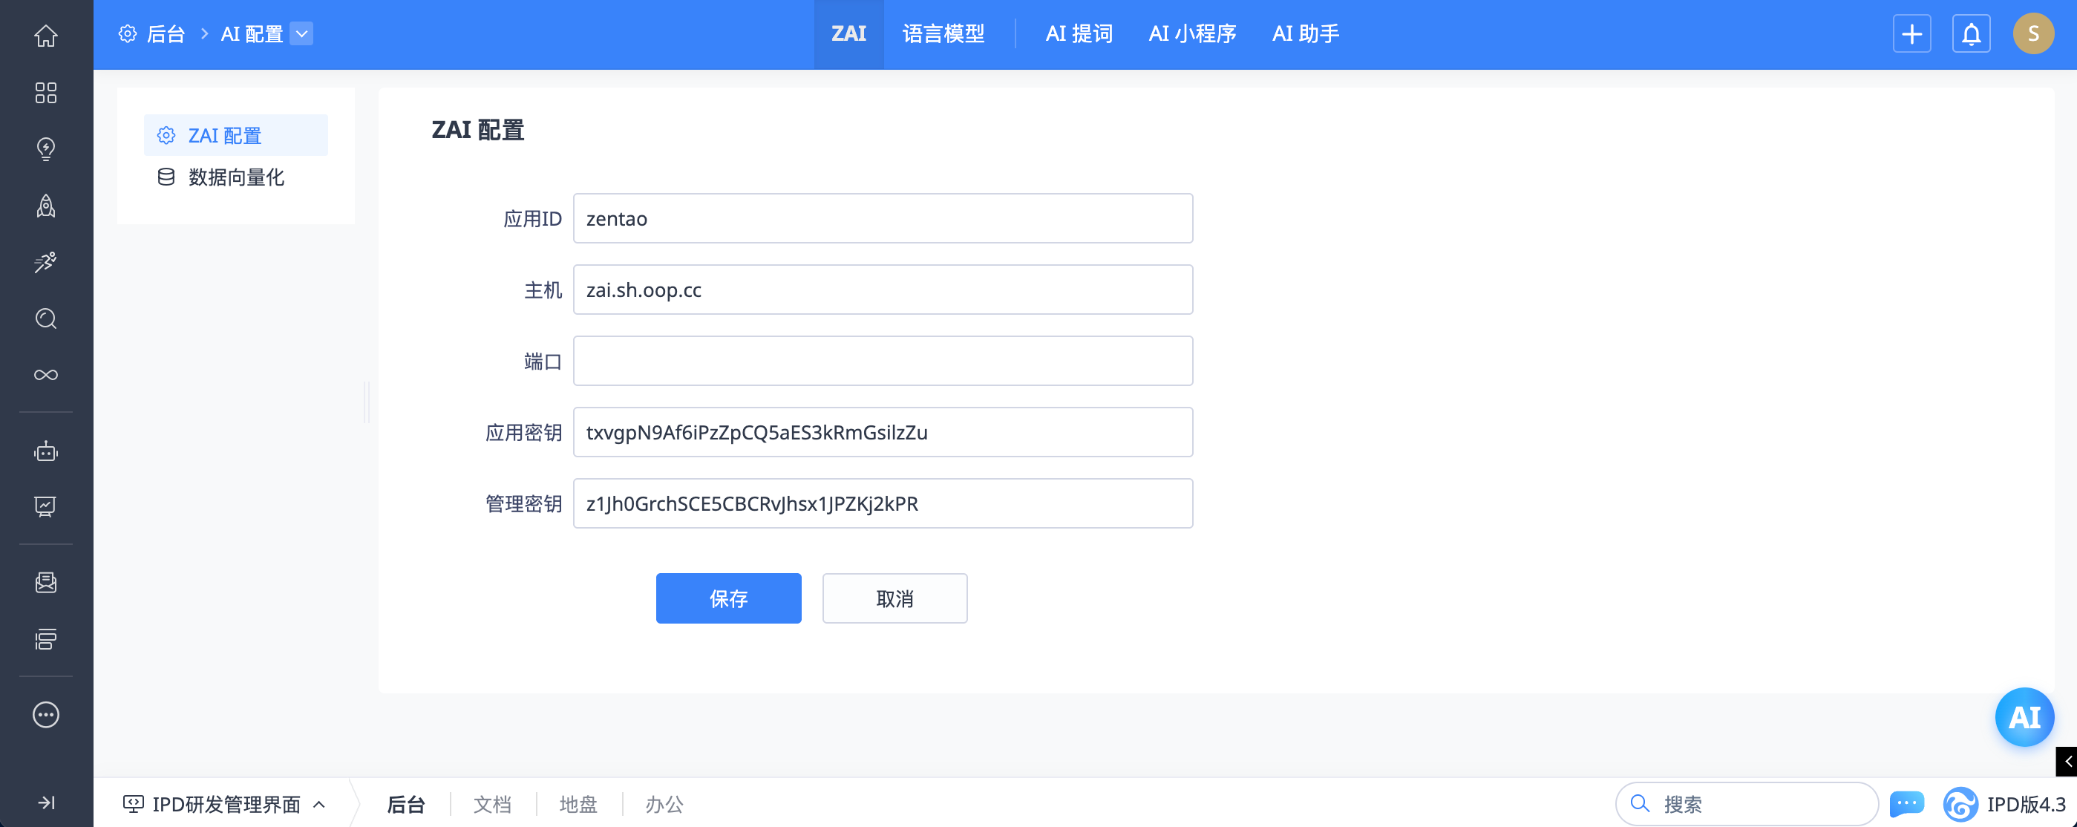The width and height of the screenshot is (2077, 827).
Task: Click the notification bell icon
Action: (x=1971, y=34)
